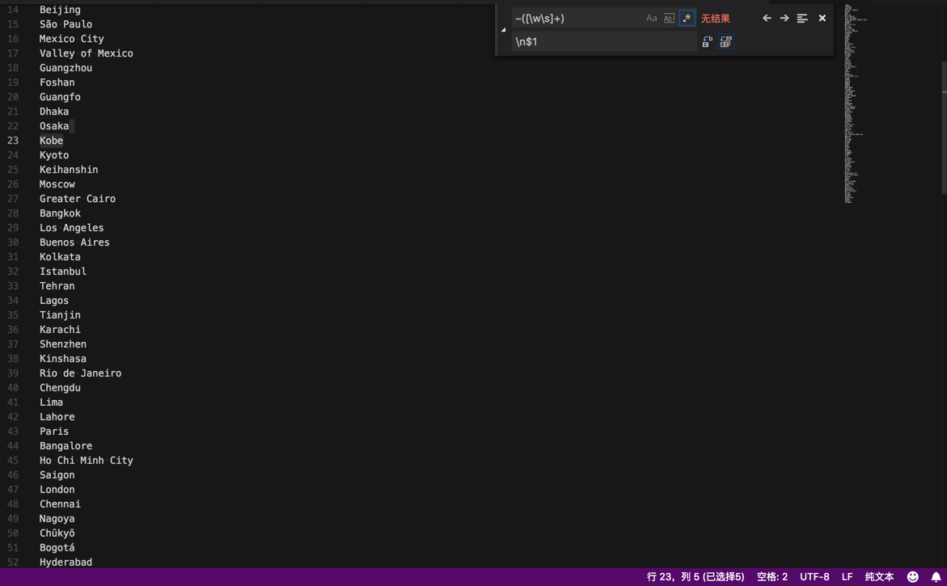The image size is (947, 586).
Task: Click 'Bogotá' on line 51
Action: coord(57,547)
